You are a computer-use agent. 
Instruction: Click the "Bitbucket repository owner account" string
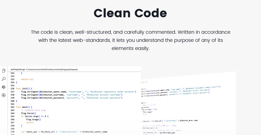113,92
